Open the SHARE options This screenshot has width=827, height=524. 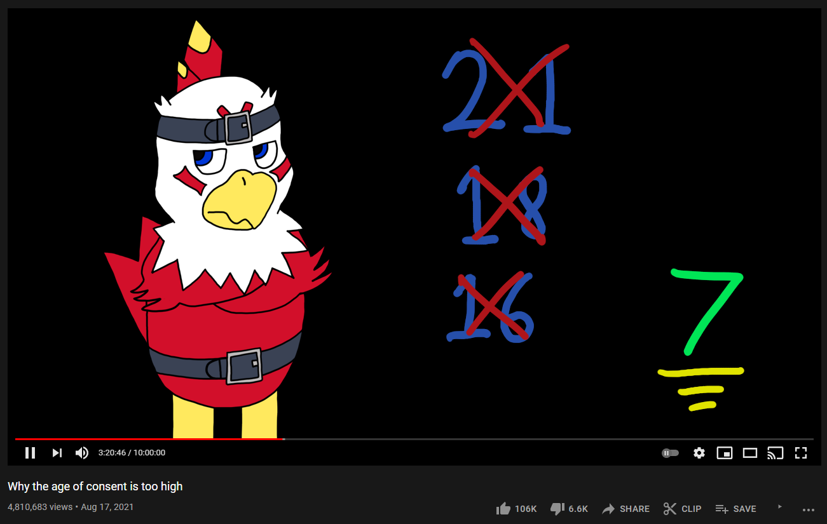625,509
